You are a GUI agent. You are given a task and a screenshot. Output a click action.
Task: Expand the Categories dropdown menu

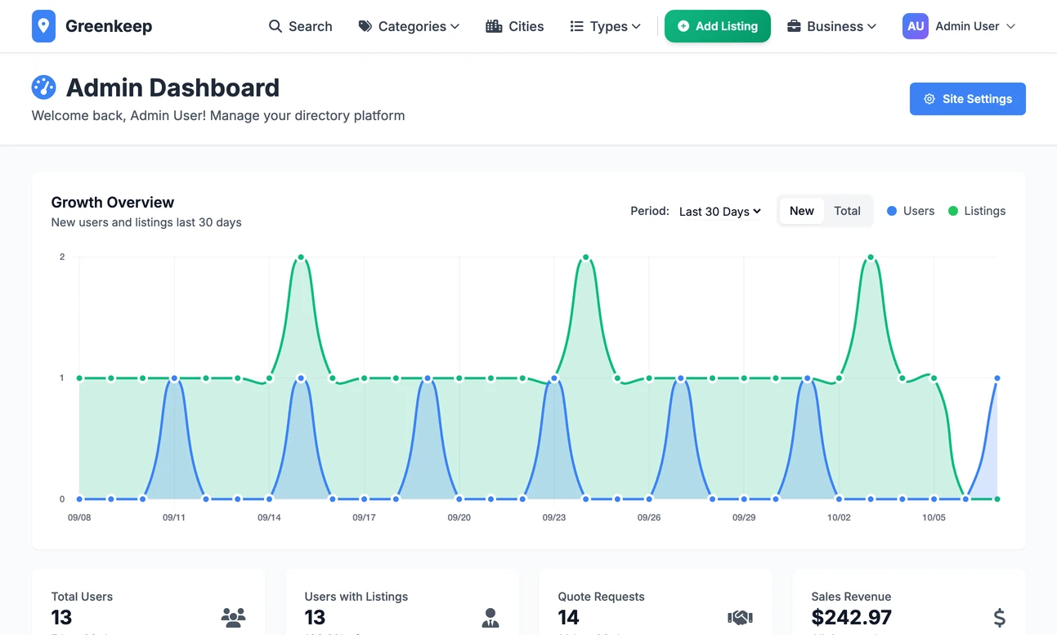point(409,26)
